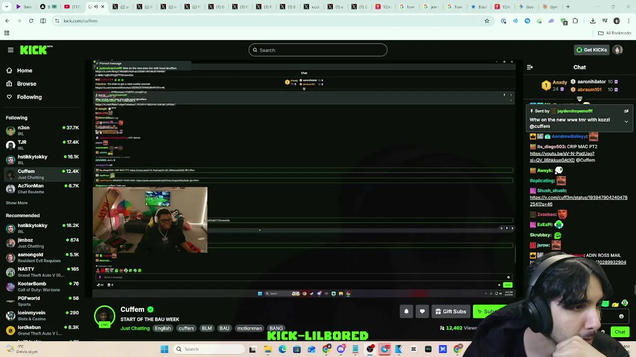Open Ac7ionMan channel
This screenshot has width=636, height=357.
(42, 188)
